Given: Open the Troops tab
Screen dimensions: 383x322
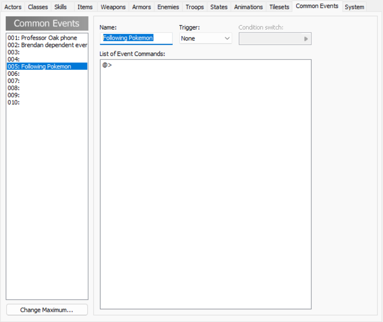Looking at the screenshot, I should (x=194, y=7).
